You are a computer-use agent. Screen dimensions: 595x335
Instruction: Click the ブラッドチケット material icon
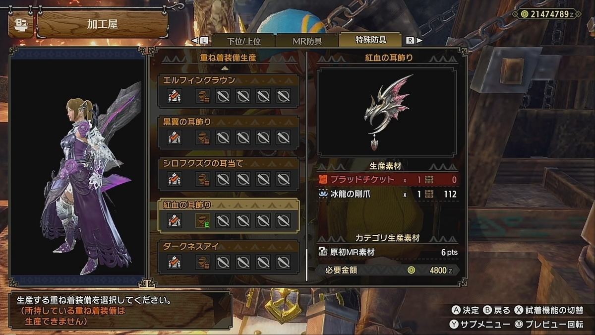coord(323,180)
